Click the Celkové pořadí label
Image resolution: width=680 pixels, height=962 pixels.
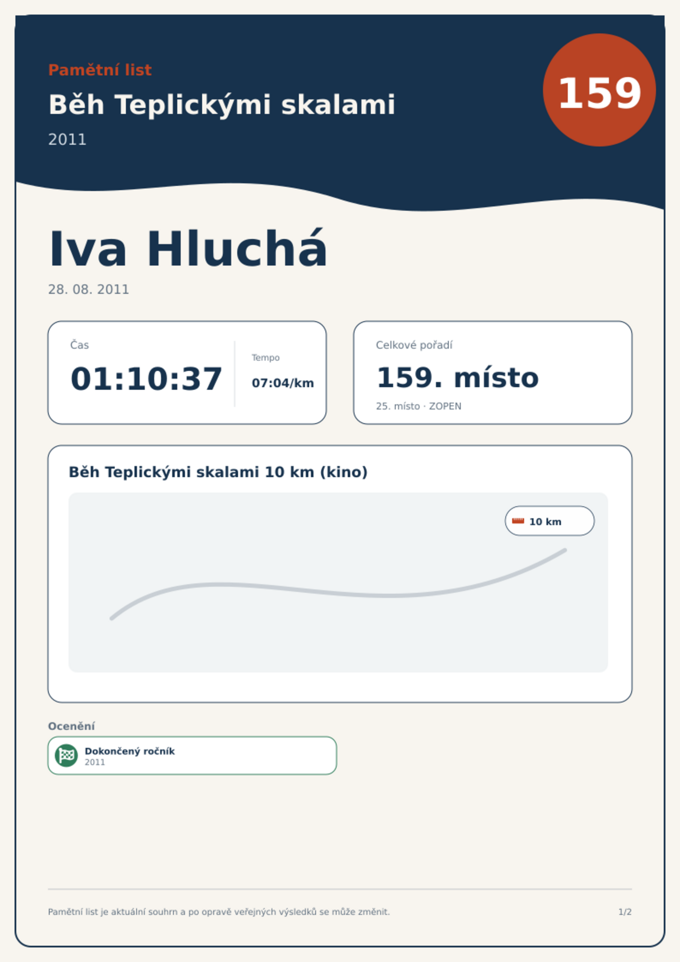pyautogui.click(x=414, y=345)
